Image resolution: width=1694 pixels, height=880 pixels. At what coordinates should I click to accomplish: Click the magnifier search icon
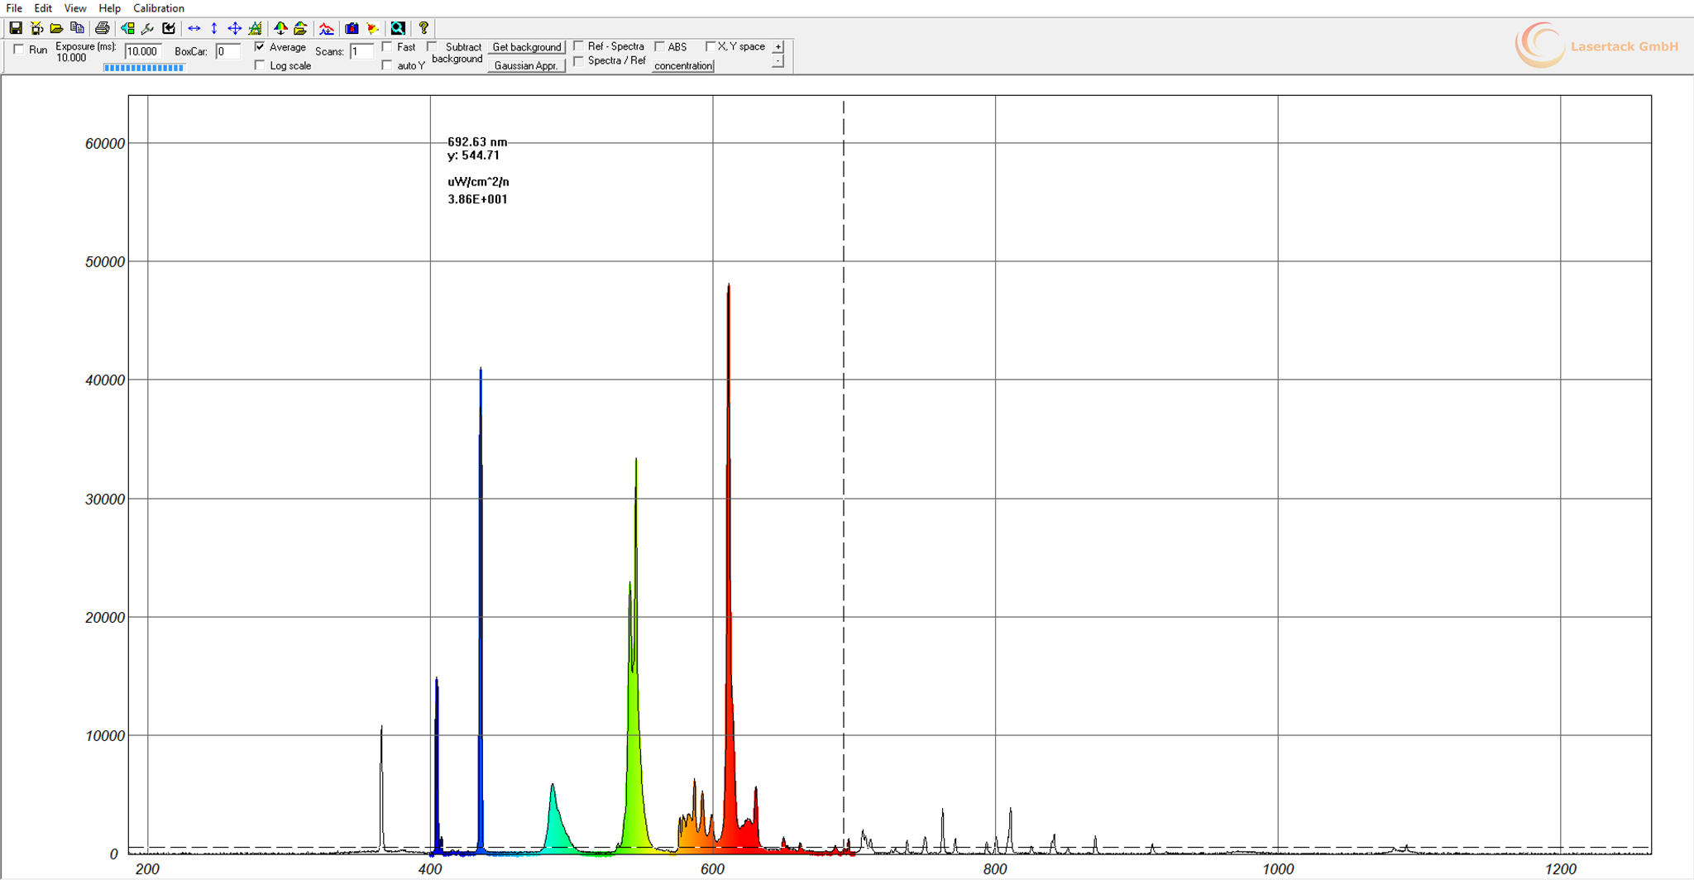click(x=398, y=28)
